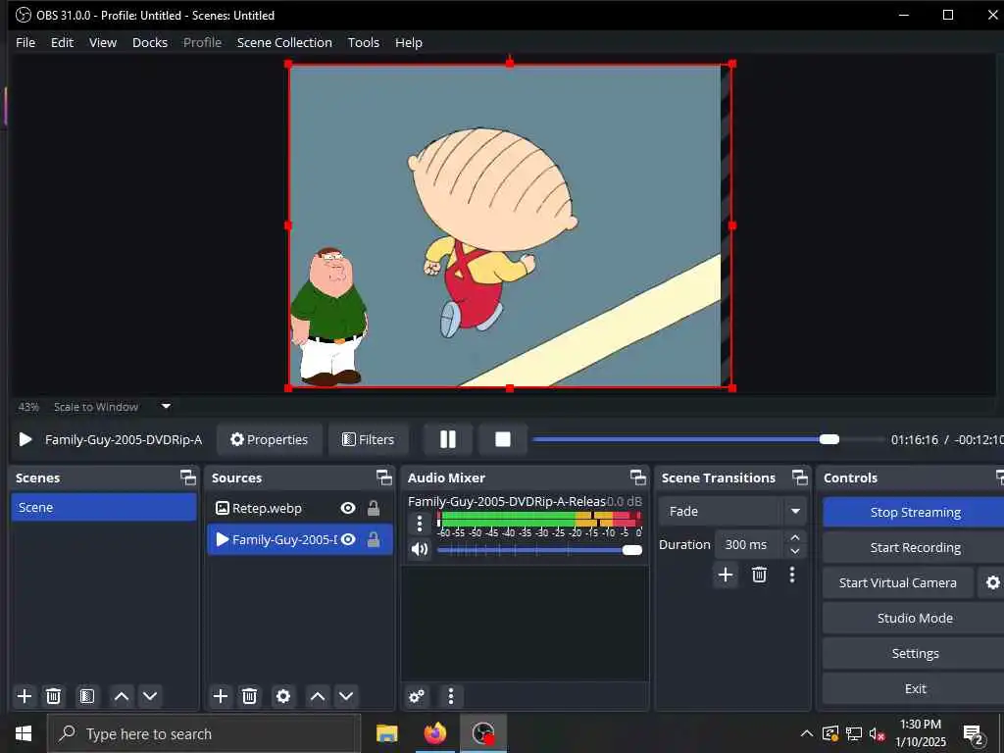Undock the Scene Transitions panel
This screenshot has width=1004, height=753.
tap(800, 477)
